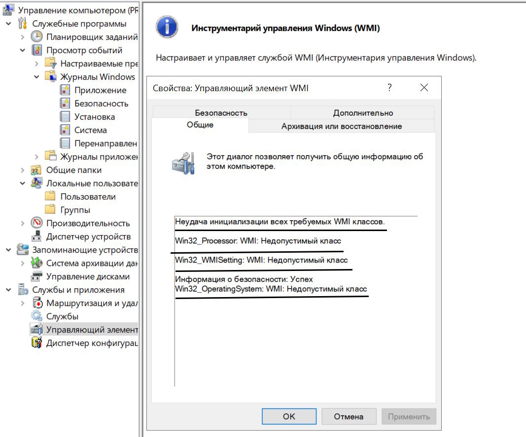The width and height of the screenshot is (526, 437).
Task: Click the Общие папки icon
Action: click(37, 170)
